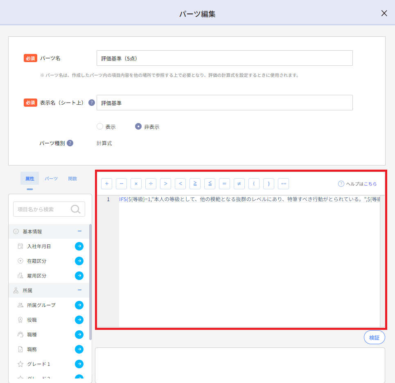Add 所属グループ using its arrow button

point(79,305)
